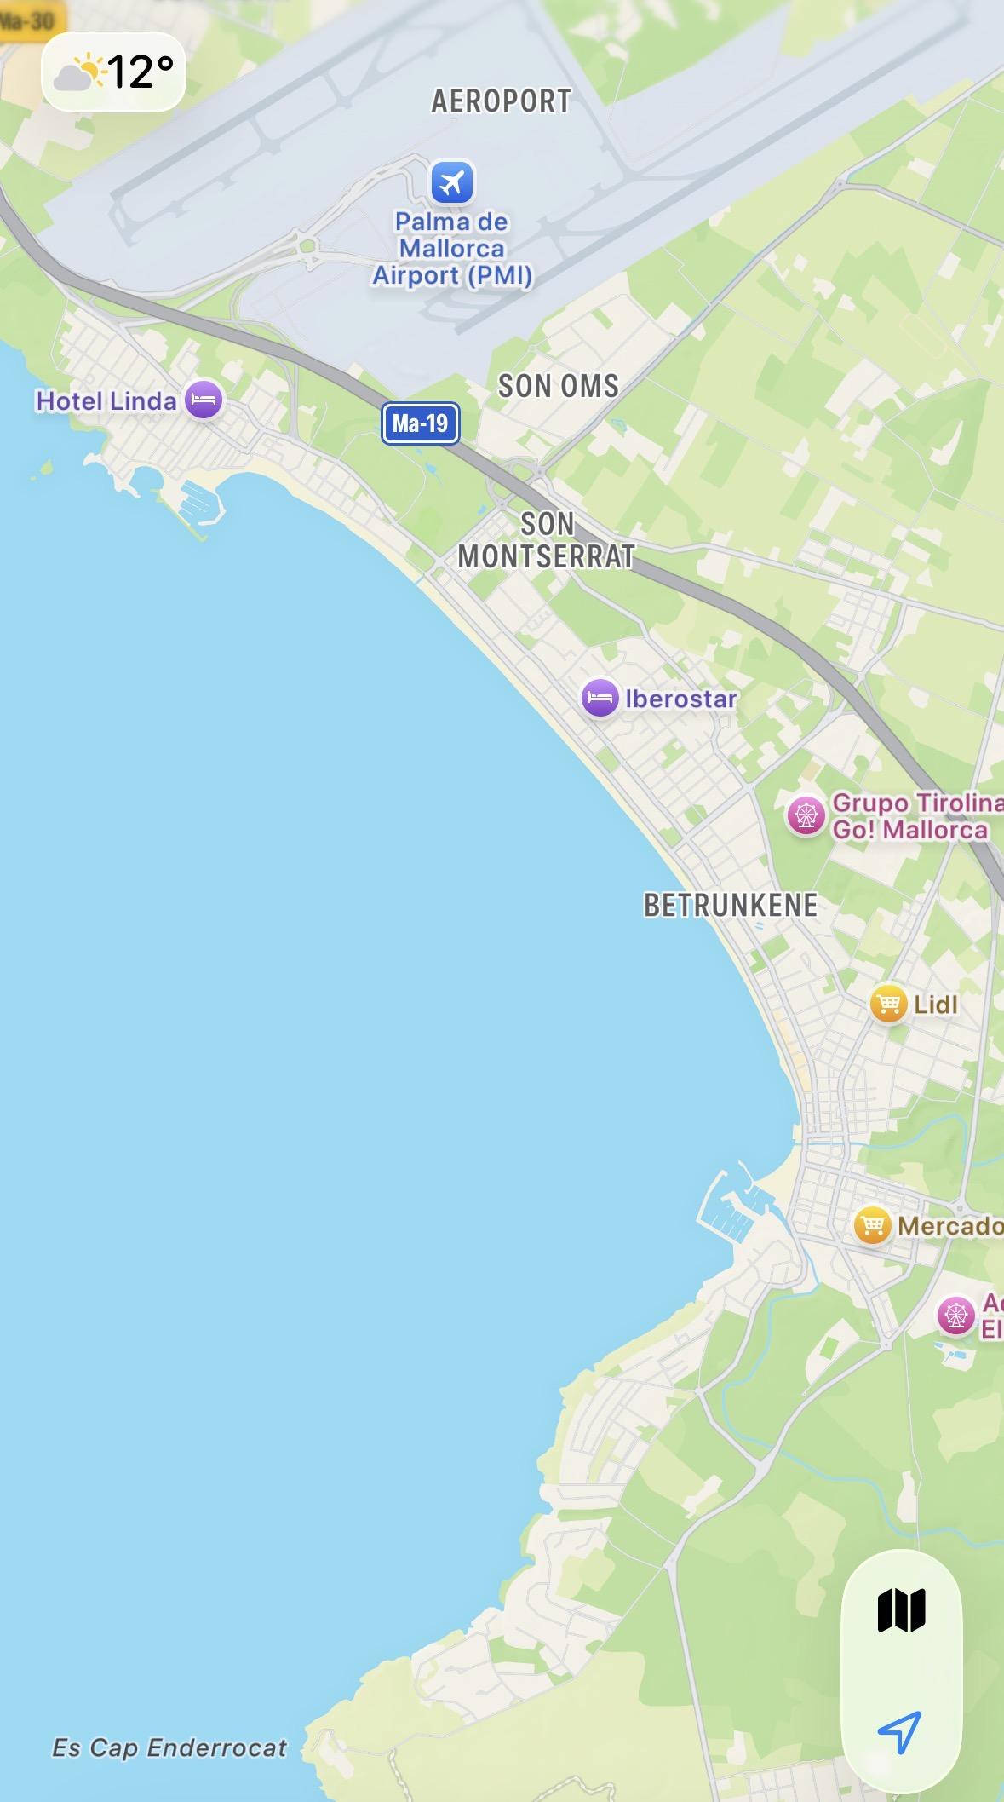Open the 12° weather widget
1004x1802 pixels.
tap(114, 72)
